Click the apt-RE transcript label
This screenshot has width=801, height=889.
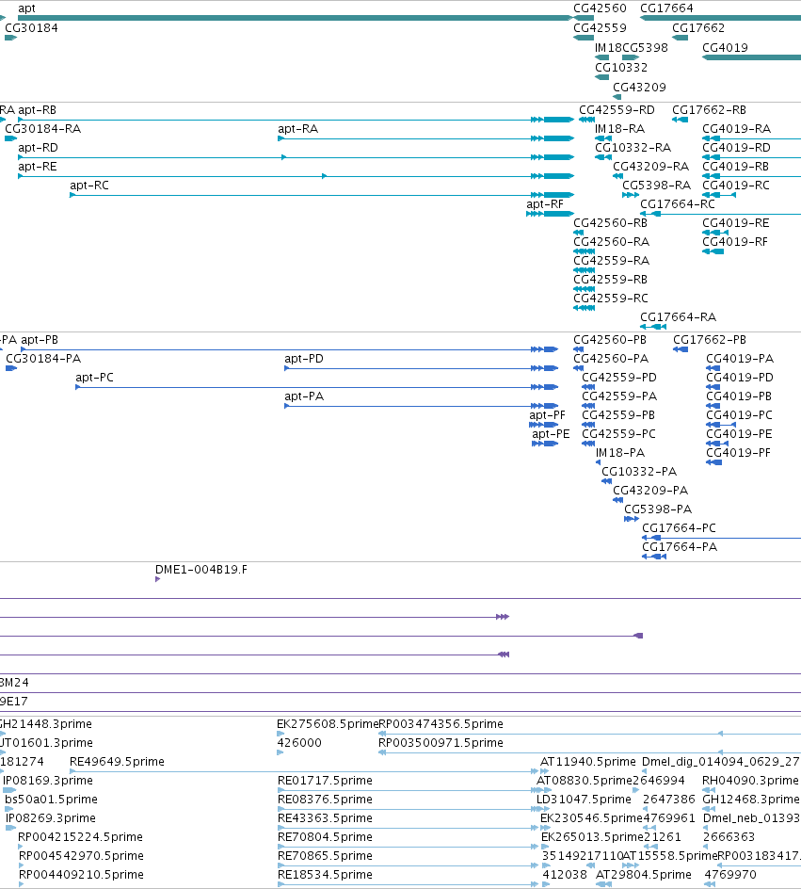(38, 166)
